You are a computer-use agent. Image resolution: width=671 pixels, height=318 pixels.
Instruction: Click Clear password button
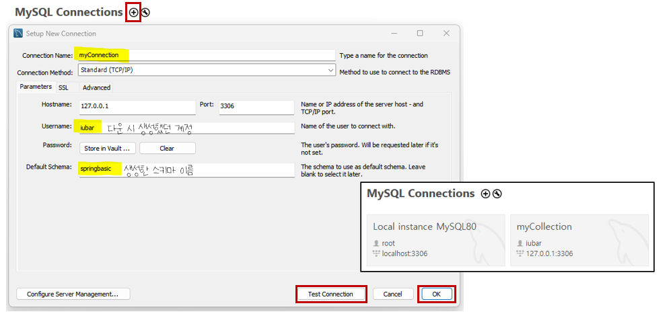pyautogui.click(x=167, y=149)
